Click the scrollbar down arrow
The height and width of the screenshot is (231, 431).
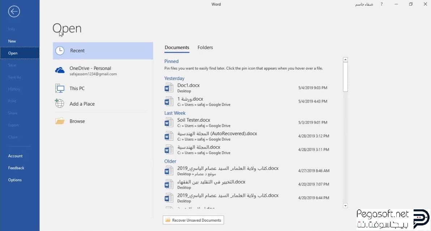click(x=346, y=205)
